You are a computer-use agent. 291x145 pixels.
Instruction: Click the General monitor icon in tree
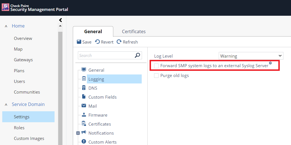click(x=84, y=70)
